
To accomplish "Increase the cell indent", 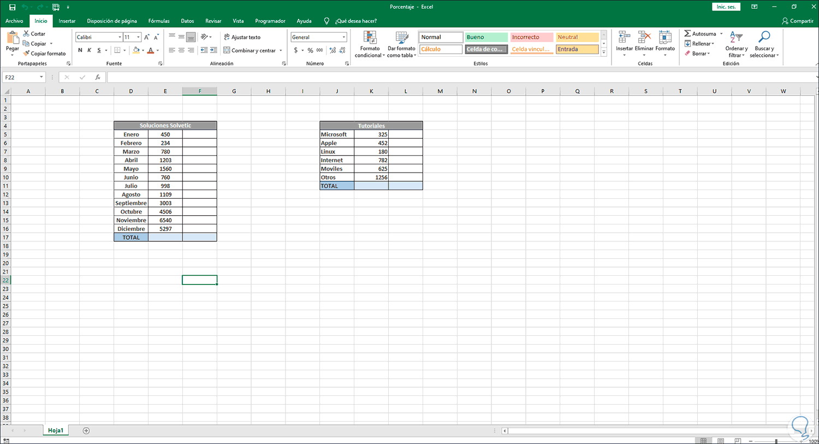I will point(213,50).
